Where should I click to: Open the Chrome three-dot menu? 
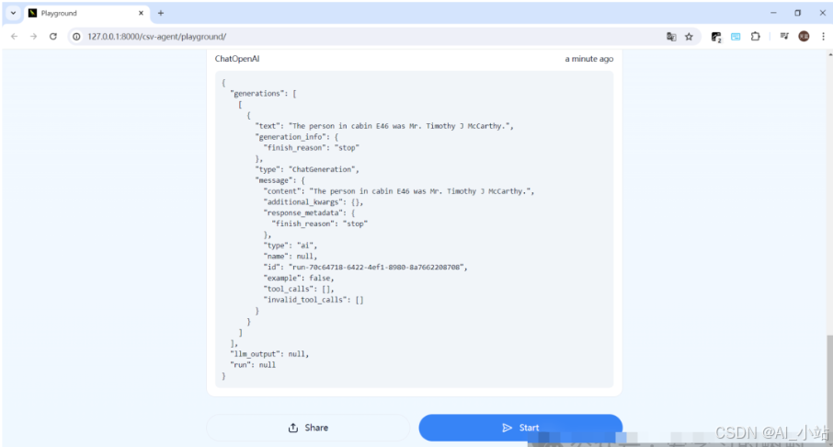822,37
